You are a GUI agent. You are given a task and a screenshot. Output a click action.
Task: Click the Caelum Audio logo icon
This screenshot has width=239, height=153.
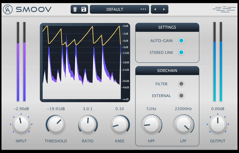8,9
